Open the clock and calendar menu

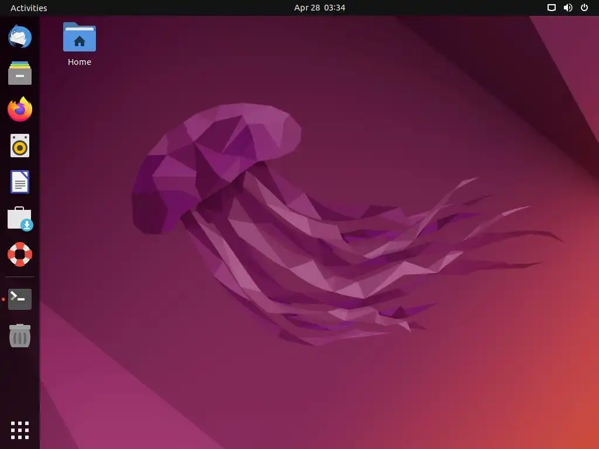(x=320, y=8)
